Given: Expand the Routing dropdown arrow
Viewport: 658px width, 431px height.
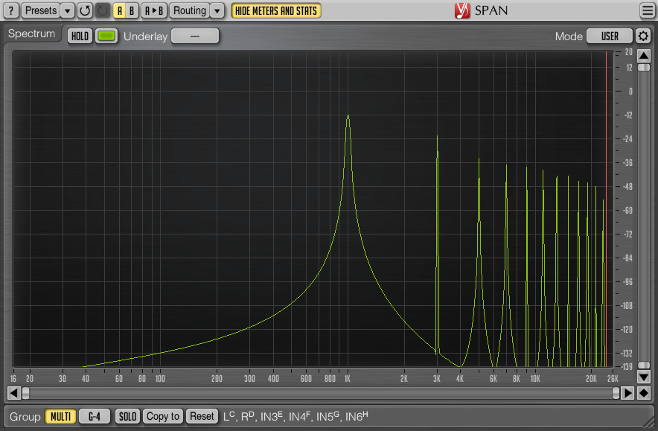Looking at the screenshot, I should pyautogui.click(x=217, y=10).
